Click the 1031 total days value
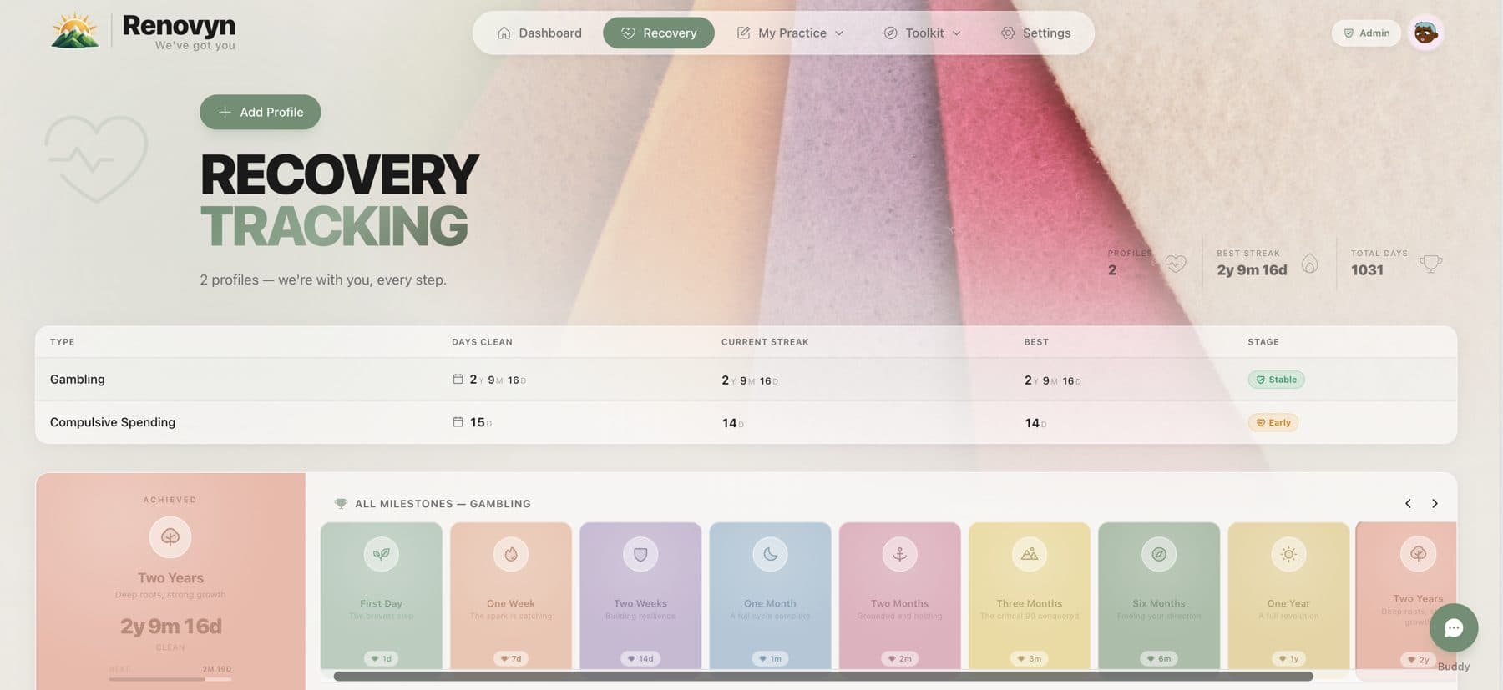This screenshot has height=690, width=1503. click(1367, 269)
